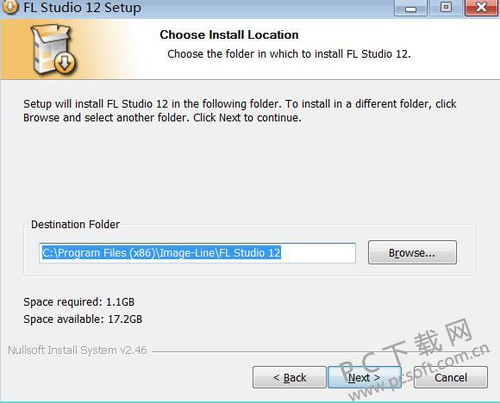The width and height of the screenshot is (500, 403).
Task: Click the 'Setup will install FL Studio 12' instructions
Action: [x=240, y=110]
